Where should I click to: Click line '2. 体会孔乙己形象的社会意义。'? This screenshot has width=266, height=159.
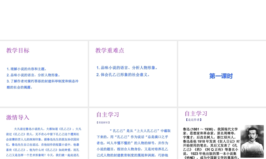point(123,75)
